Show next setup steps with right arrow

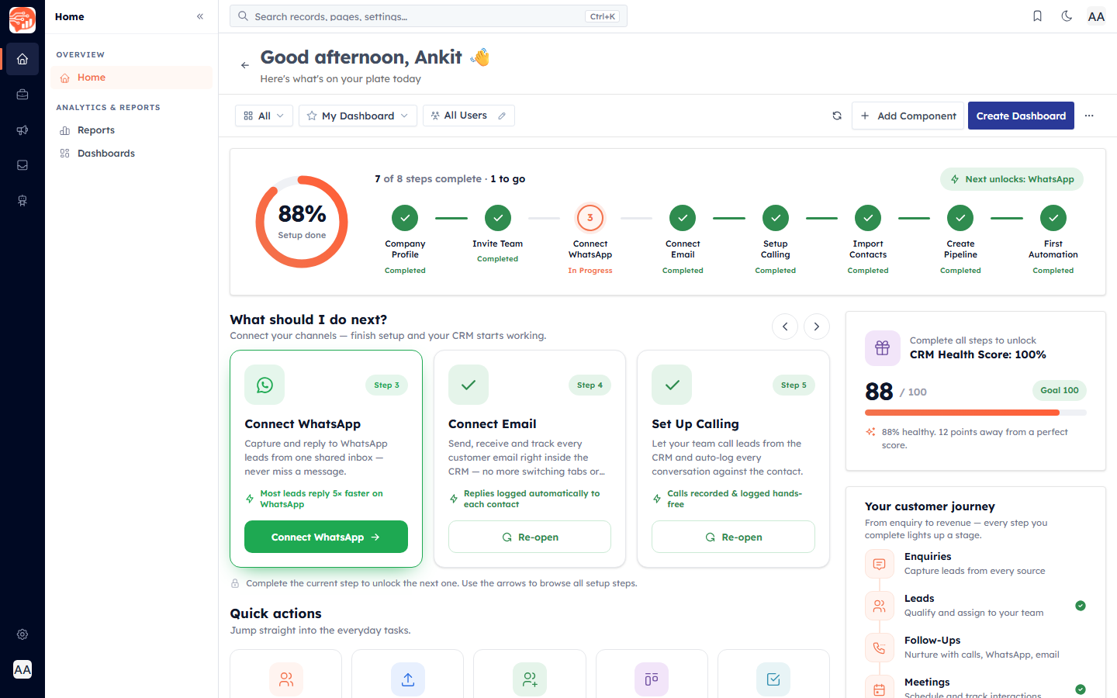click(x=817, y=327)
